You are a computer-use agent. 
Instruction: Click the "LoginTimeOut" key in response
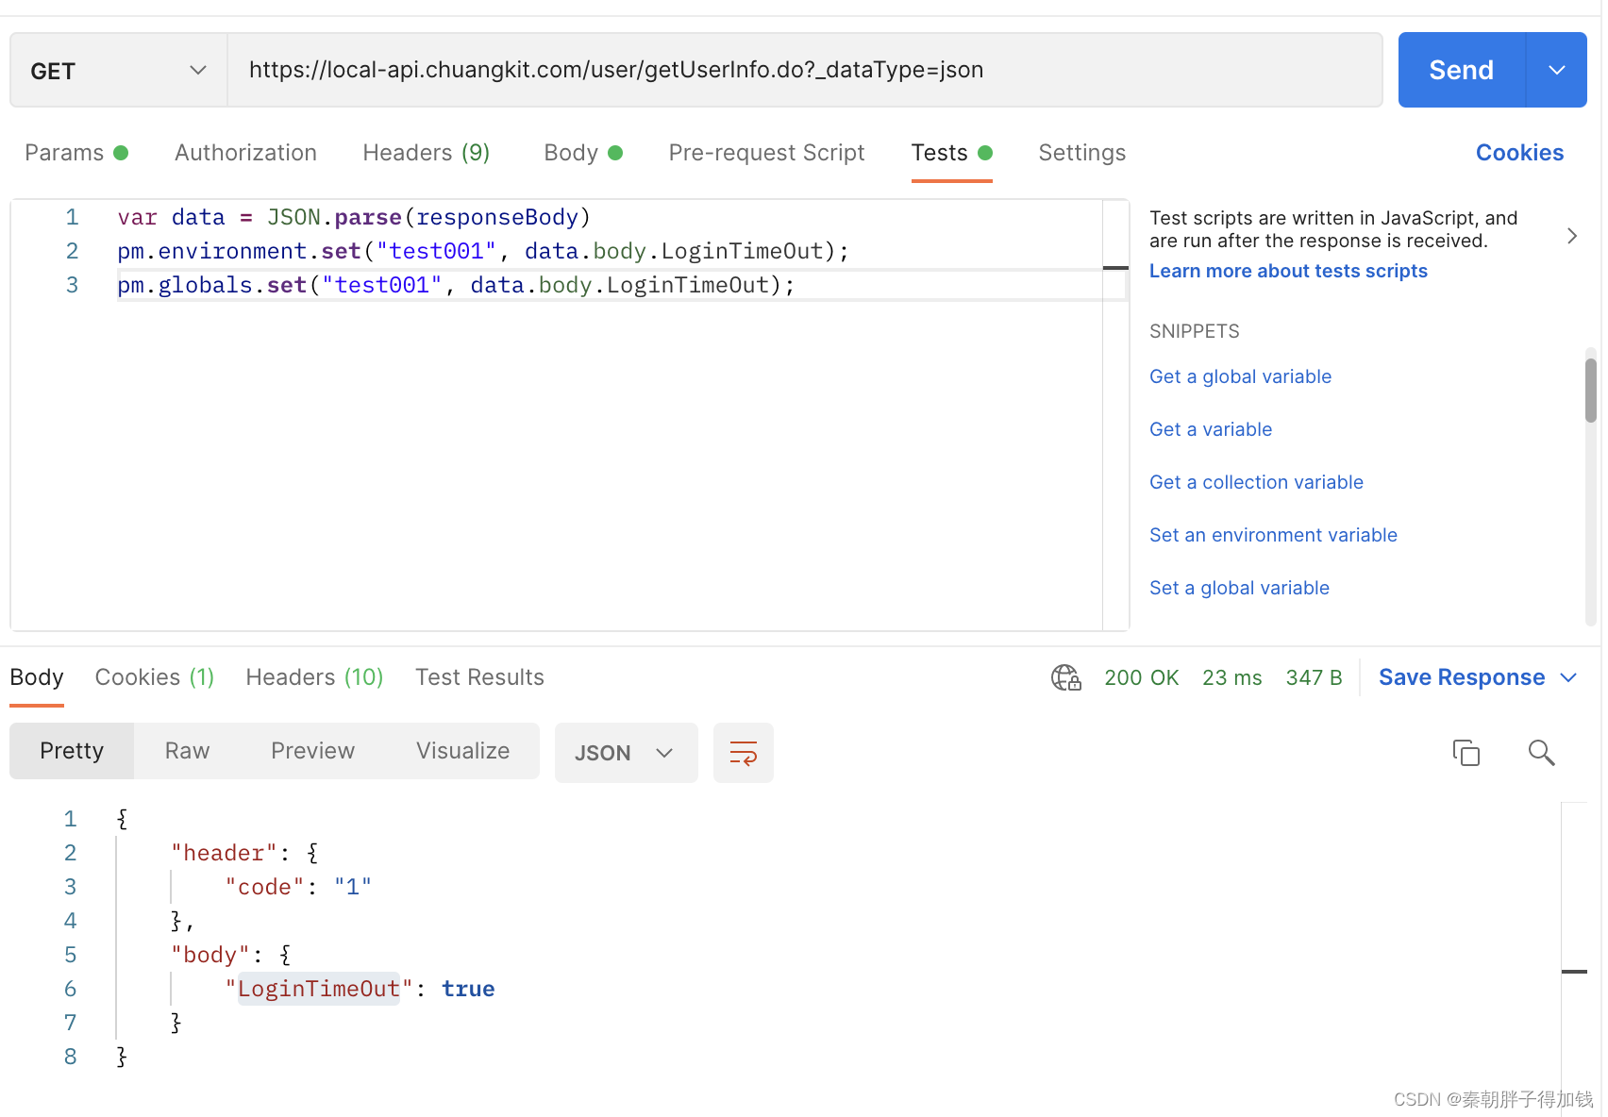319,989
